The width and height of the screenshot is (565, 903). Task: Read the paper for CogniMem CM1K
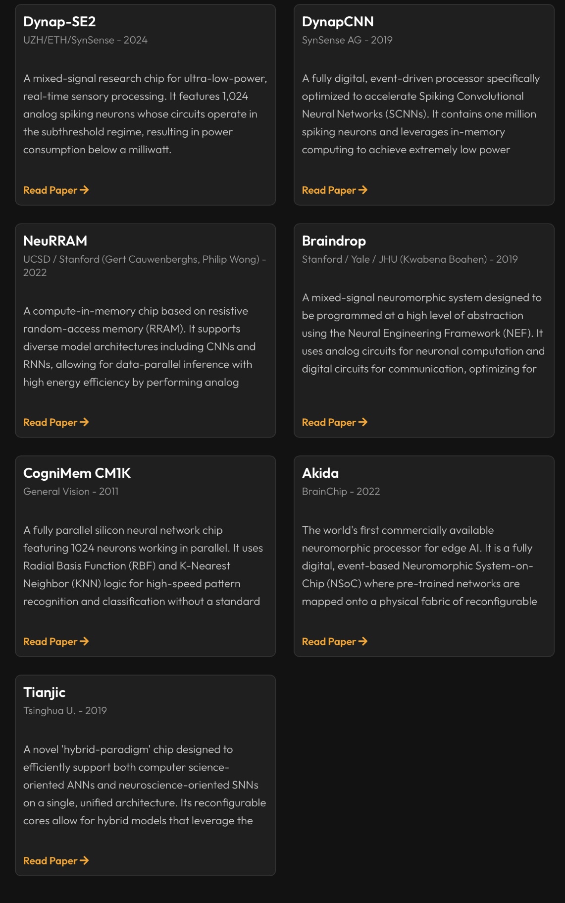point(50,641)
